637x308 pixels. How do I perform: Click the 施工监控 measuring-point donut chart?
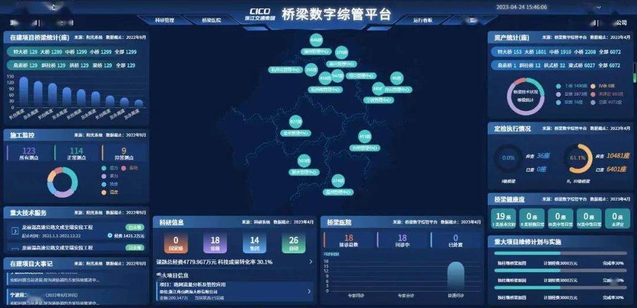click(x=62, y=182)
